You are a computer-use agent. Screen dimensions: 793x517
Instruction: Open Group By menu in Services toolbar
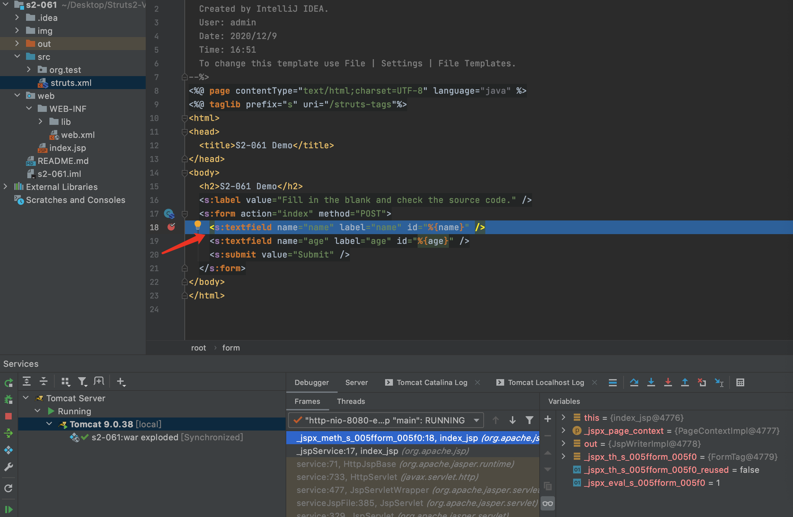point(66,382)
